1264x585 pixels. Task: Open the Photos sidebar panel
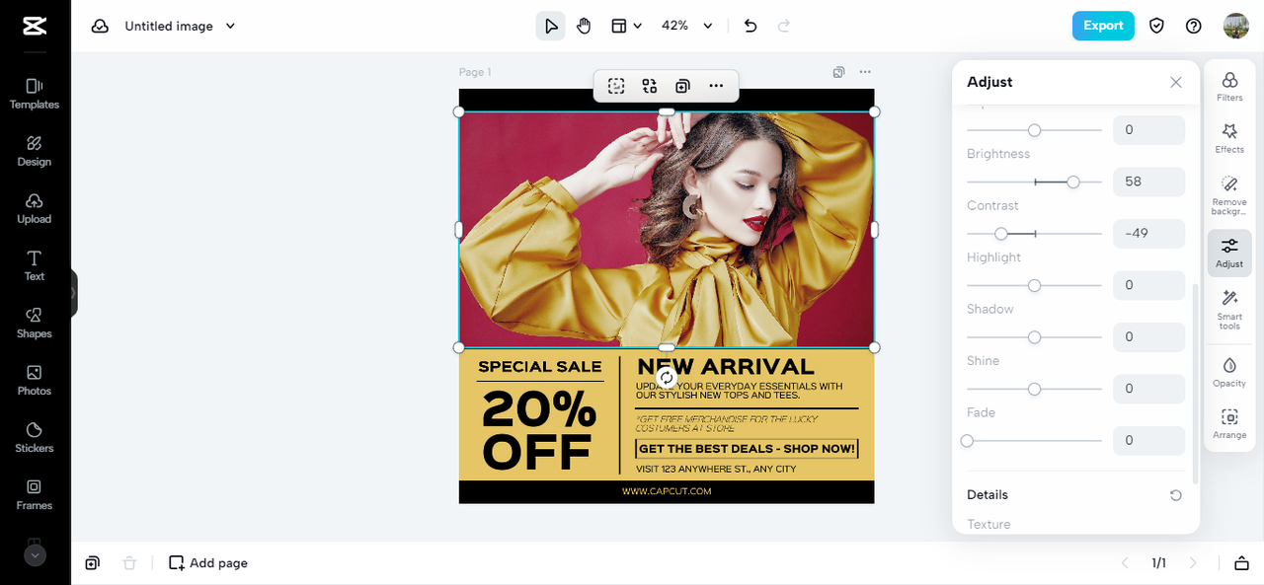(x=35, y=380)
